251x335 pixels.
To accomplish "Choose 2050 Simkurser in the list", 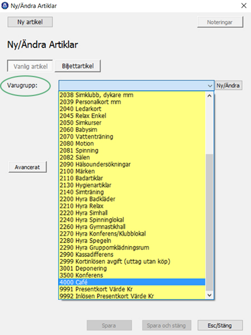I will click(132, 122).
